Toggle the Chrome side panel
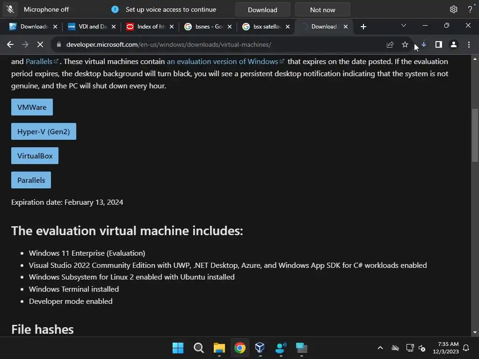This screenshot has height=359, width=479. (x=439, y=44)
